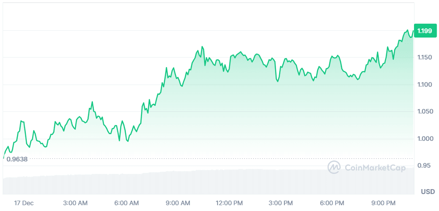439x211 pixels.
Task: Click the 12:00 PM time marker
Action: pos(230,203)
